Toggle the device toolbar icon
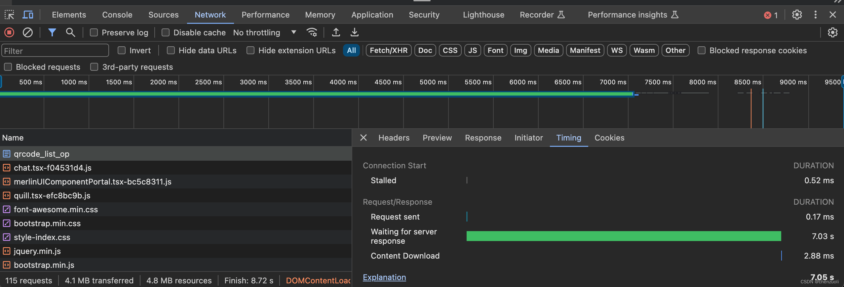Image resolution: width=844 pixels, height=287 pixels. click(28, 15)
